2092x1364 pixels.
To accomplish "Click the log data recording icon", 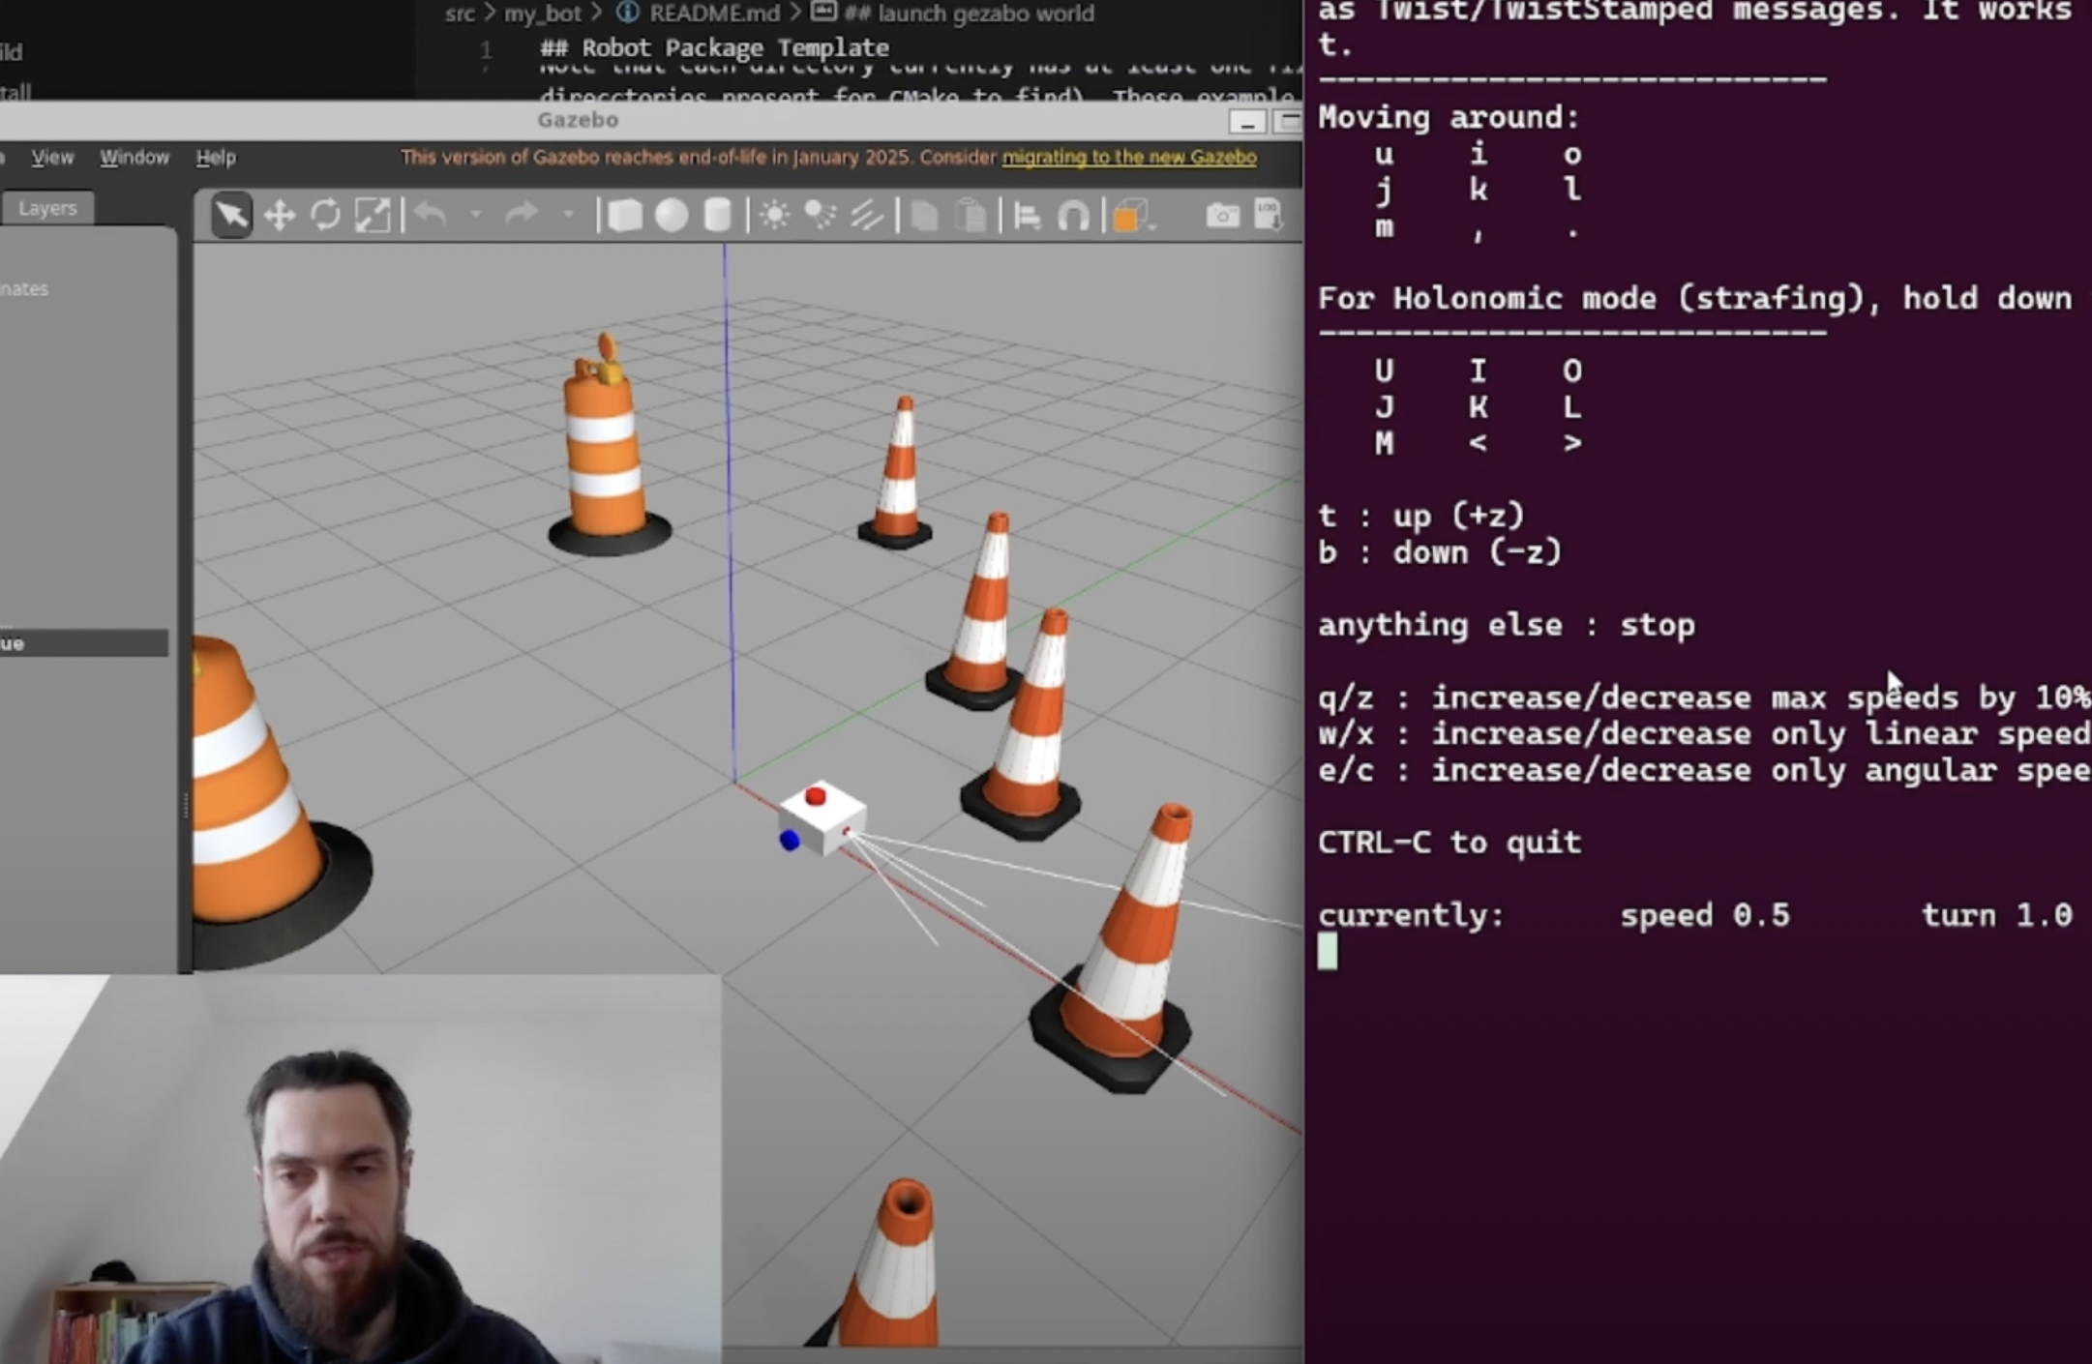I will (x=1268, y=215).
